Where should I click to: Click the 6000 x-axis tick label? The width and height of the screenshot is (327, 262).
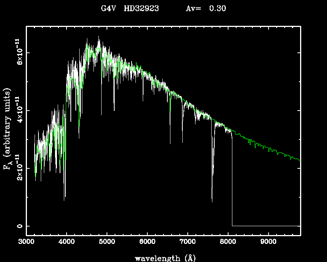click(147, 242)
